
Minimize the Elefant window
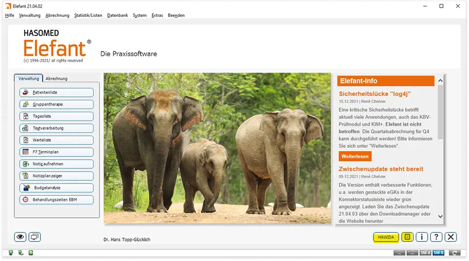pyautogui.click(x=425, y=6)
